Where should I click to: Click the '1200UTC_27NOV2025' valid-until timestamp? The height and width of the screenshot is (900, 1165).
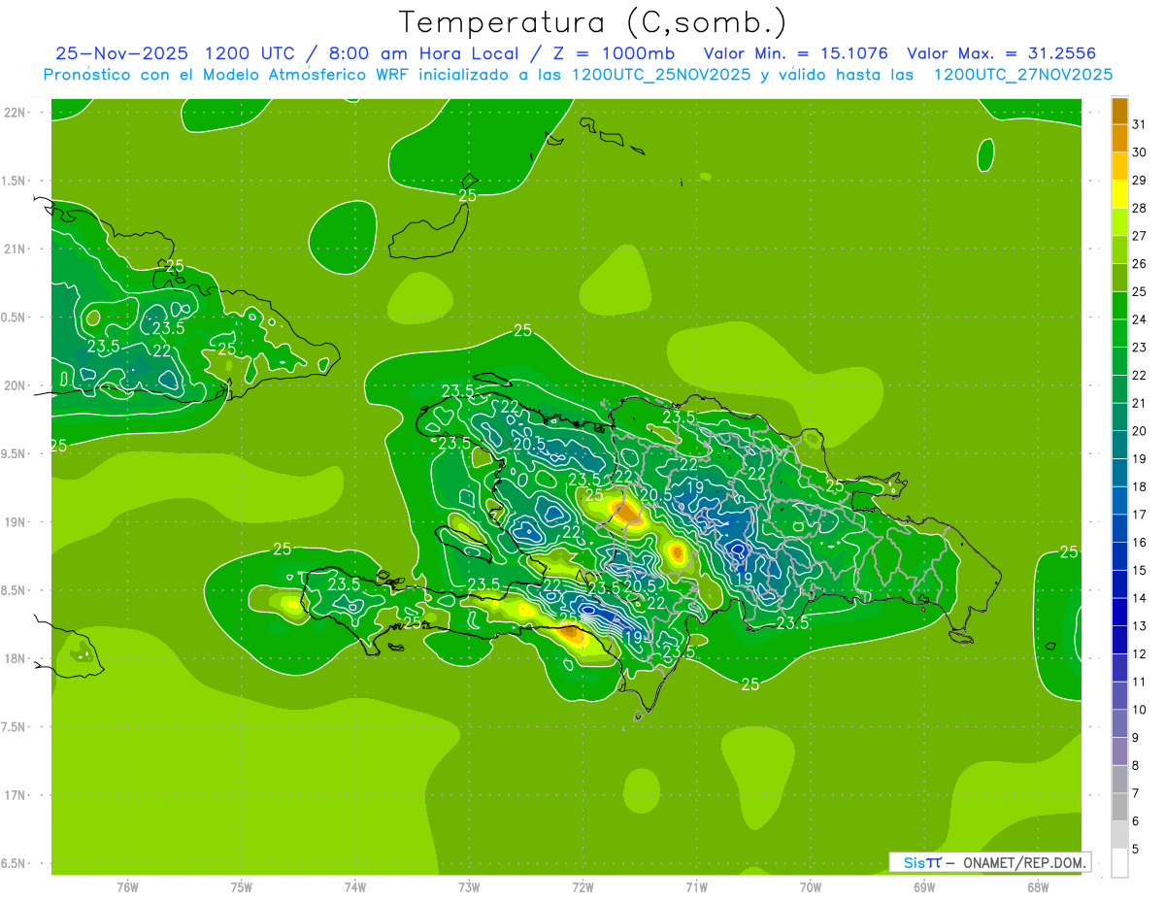(x=1022, y=75)
